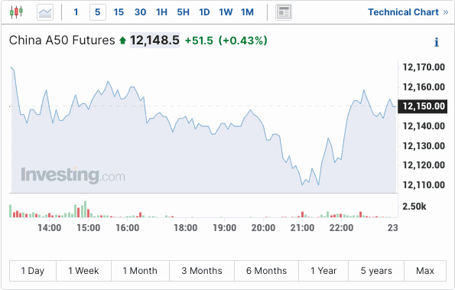Viewport: 455px width, 290px height.
Task: Click the 12,130.00 axis label
Action: click(x=424, y=145)
